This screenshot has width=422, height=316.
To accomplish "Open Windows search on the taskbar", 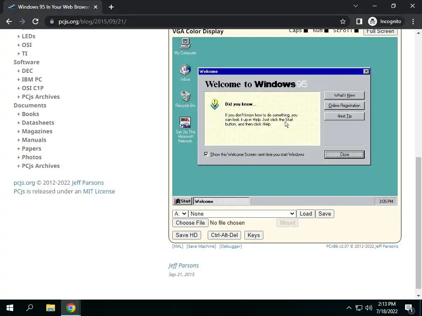I will coord(30,308).
